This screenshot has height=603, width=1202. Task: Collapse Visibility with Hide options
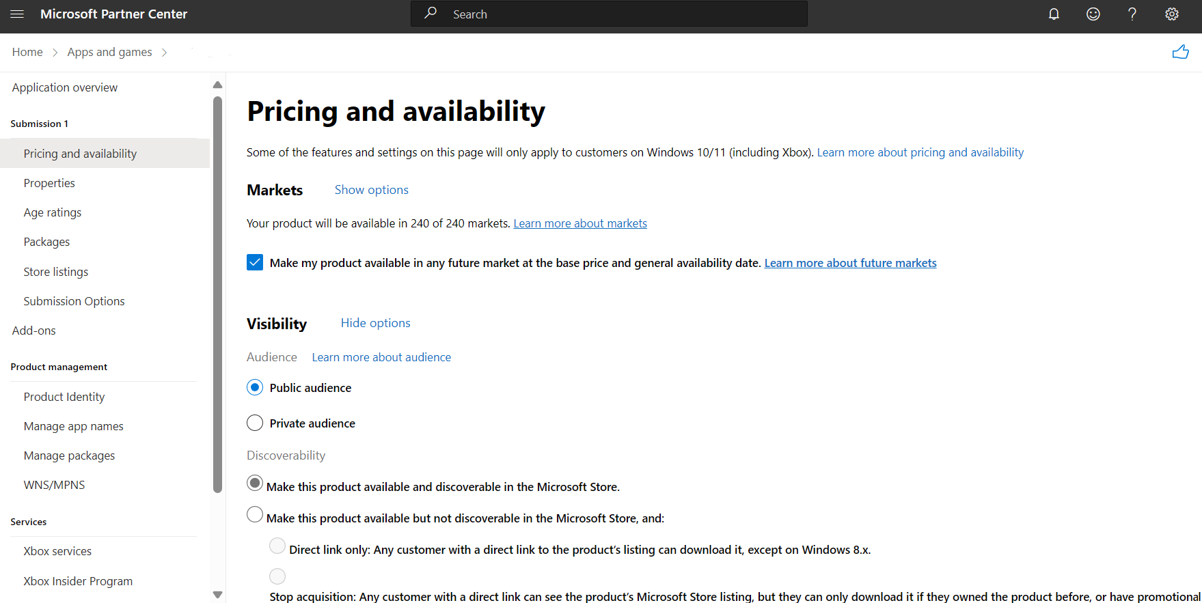[x=375, y=323]
